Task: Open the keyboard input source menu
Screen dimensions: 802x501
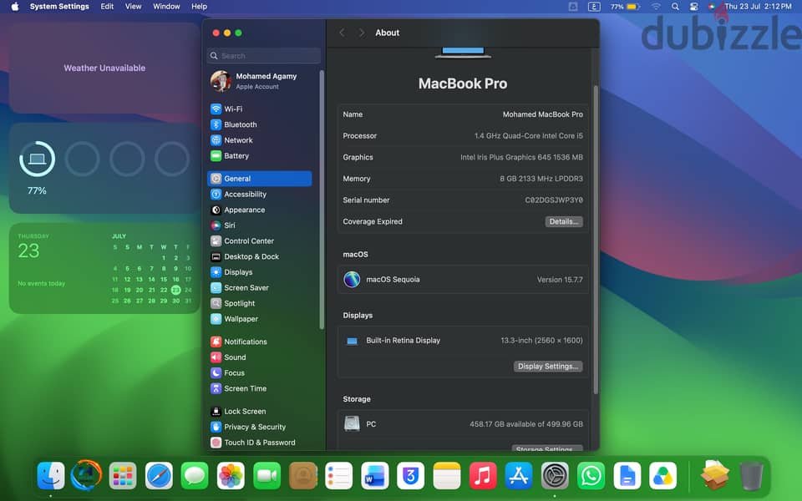Action: click(x=594, y=7)
